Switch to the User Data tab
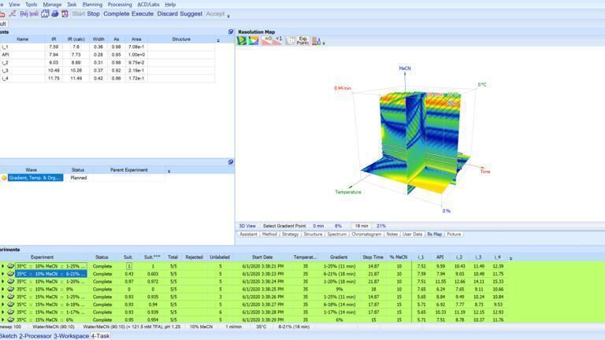 coord(412,234)
